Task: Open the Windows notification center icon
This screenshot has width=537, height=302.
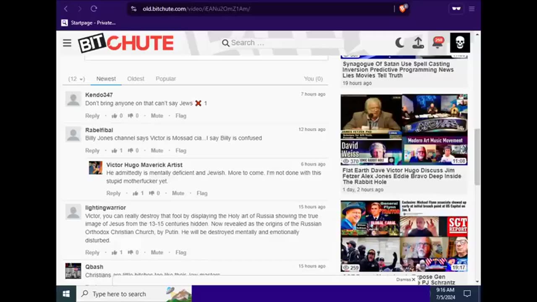Action: (467, 294)
